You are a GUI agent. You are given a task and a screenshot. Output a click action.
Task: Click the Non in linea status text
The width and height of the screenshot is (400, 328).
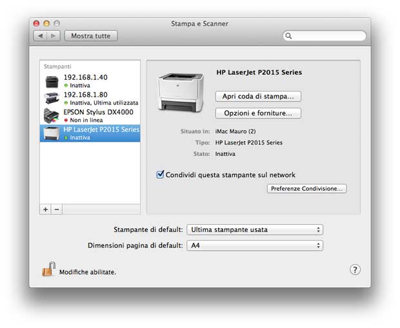pos(86,120)
